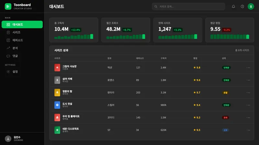
Task: Click the +3.1% change badge
Action: 178,30
